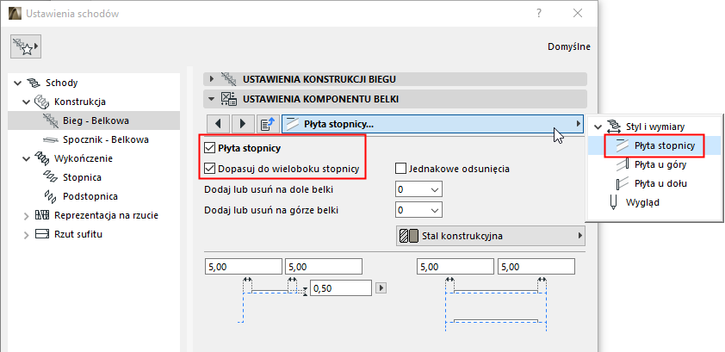Image resolution: width=725 pixels, height=352 pixels.
Task: Uncheck Dopasuj do wieloboku stopnicy
Action: (x=209, y=168)
